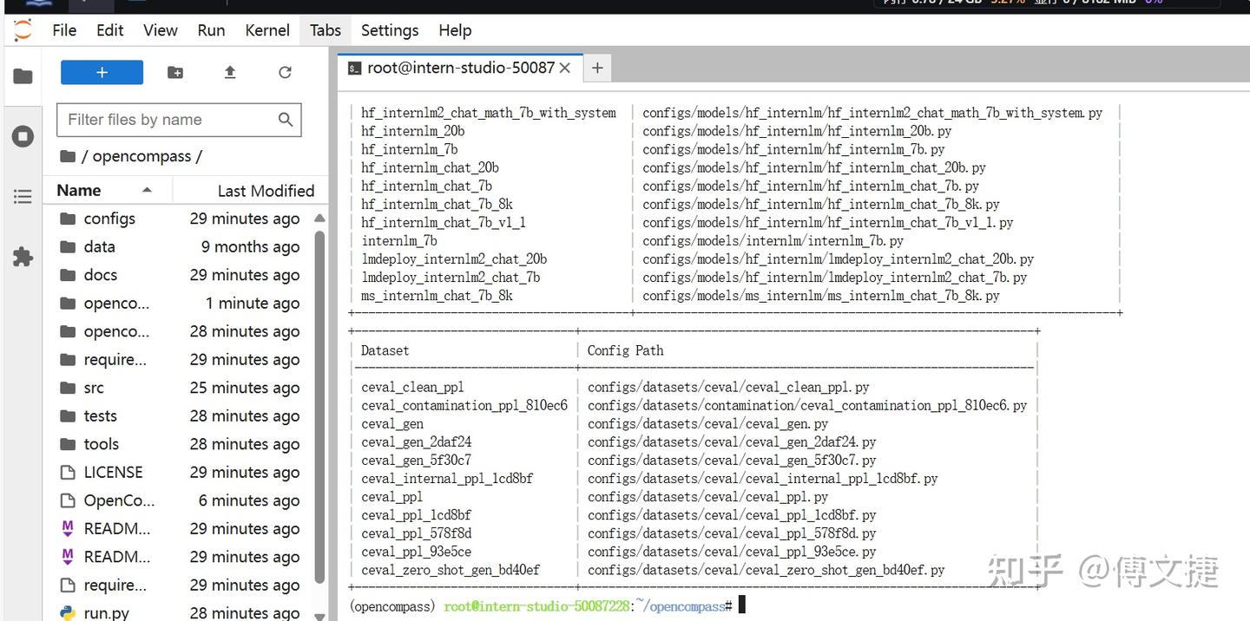The width and height of the screenshot is (1250, 621).
Task: Click the JupyterLab logo icon
Action: 23,30
